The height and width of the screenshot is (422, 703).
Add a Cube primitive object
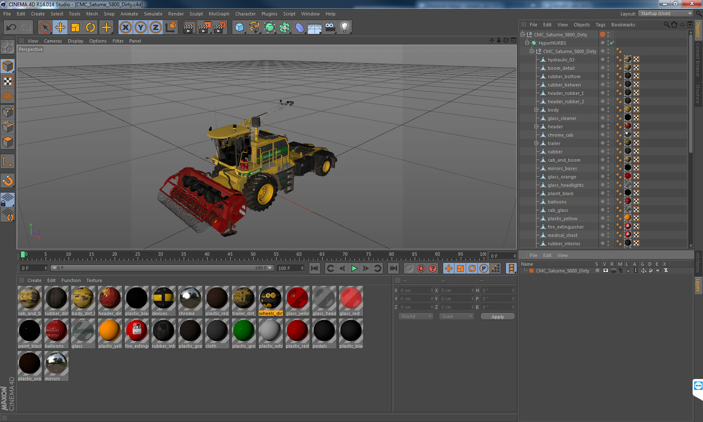tap(239, 28)
